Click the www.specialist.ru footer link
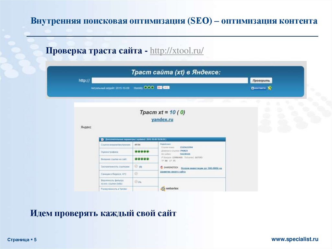 point(295,239)
